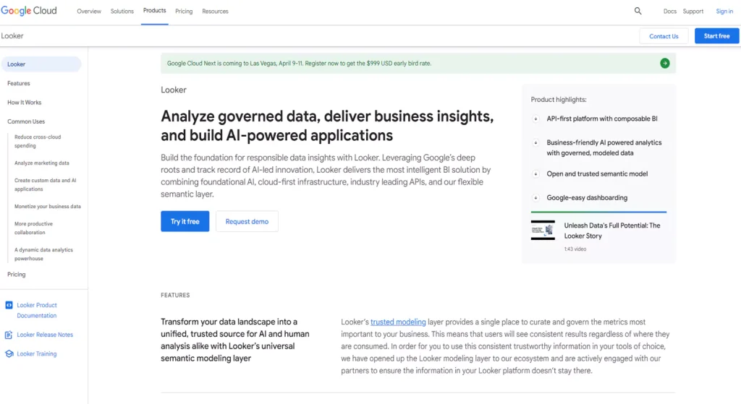Select Analyze marketing data in sidebar
The height and width of the screenshot is (404, 741).
[x=42, y=163]
